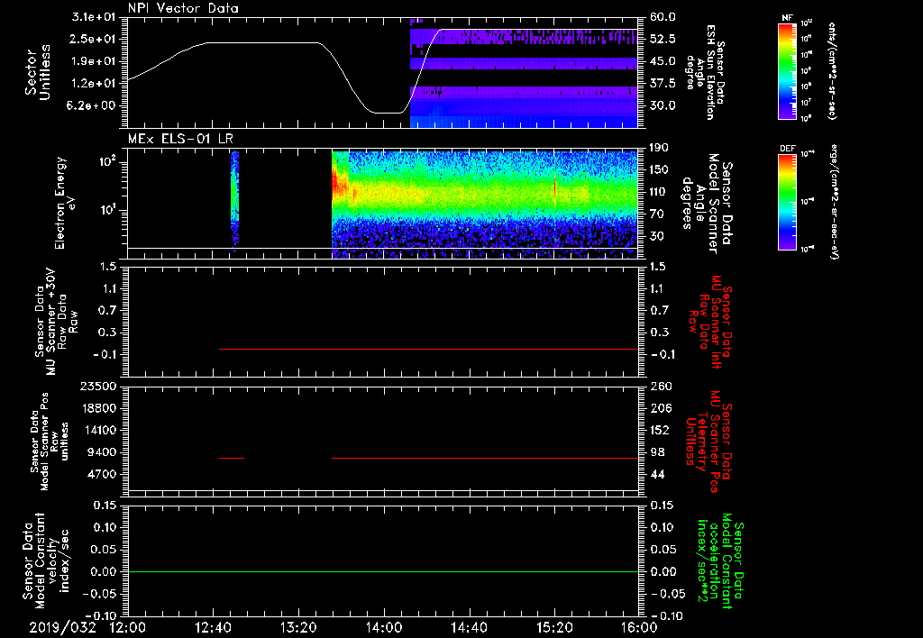This screenshot has width=923, height=638.
Task: Click the 12:00 time axis label
Action: tap(128, 627)
